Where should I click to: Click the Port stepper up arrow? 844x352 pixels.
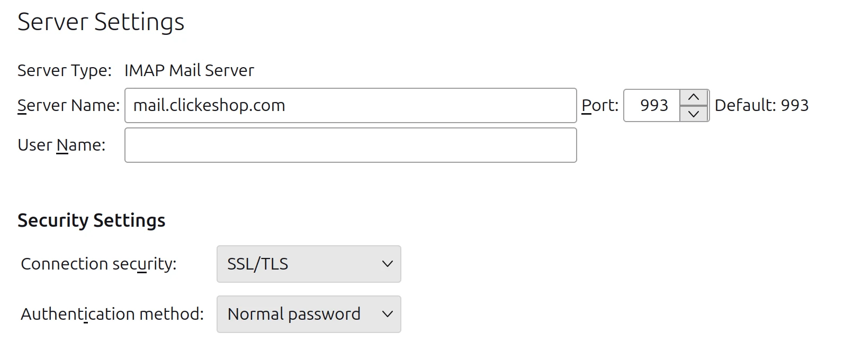(x=694, y=96)
